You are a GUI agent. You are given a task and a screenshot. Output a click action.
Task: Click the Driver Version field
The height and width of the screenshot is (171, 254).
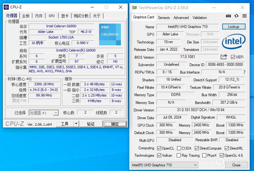[x=200, y=110]
